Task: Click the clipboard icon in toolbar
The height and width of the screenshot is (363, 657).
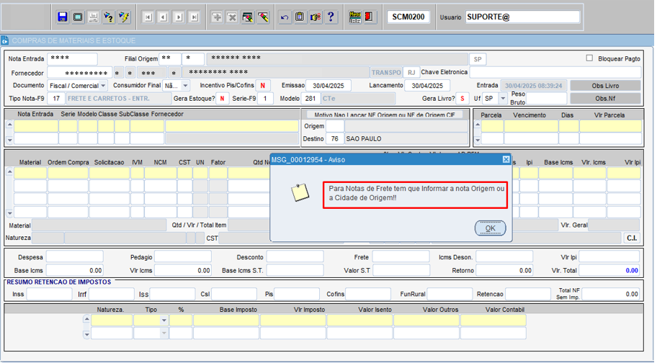Action: (300, 17)
